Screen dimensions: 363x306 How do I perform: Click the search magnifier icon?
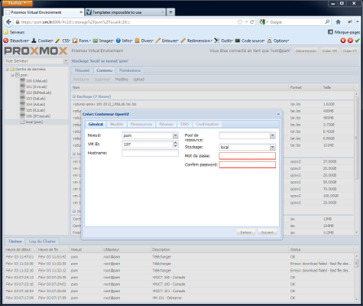327,22
